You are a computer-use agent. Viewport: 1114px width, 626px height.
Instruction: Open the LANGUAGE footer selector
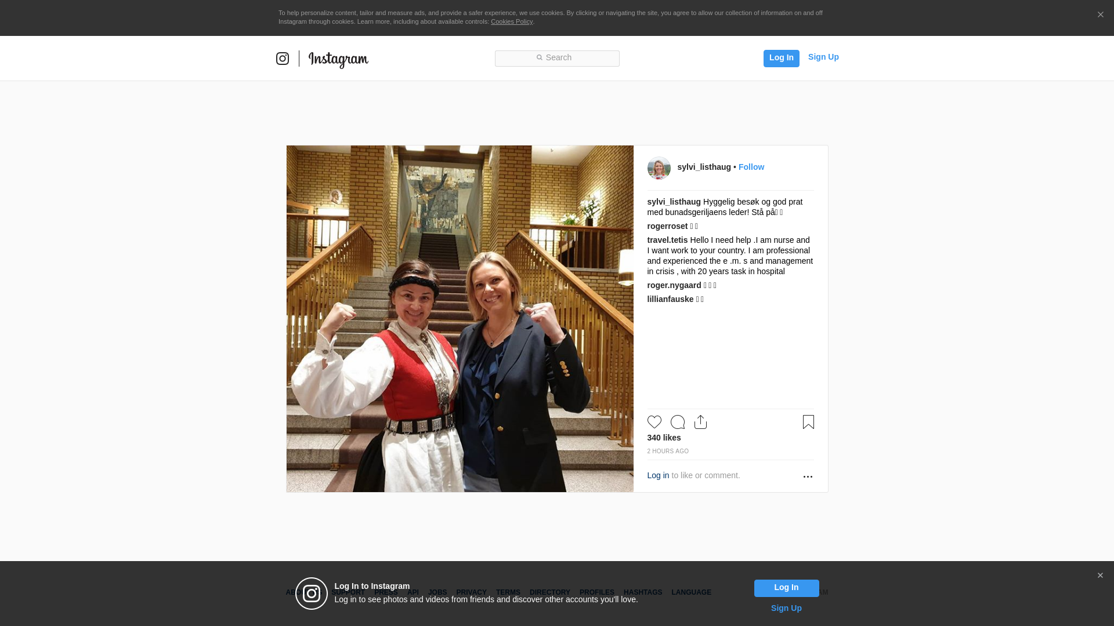(691, 592)
